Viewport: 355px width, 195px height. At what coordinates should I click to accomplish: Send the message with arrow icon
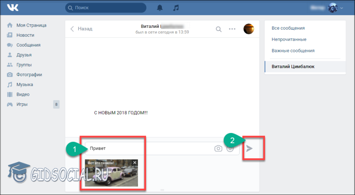[x=249, y=148]
